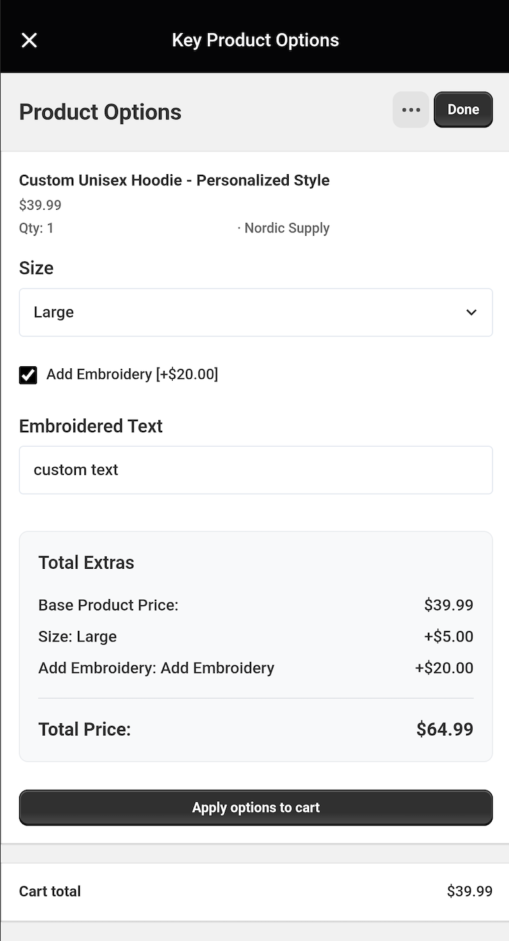This screenshot has width=509, height=941.
Task: Click the Total Price amount $64.99
Action: pyautogui.click(x=444, y=729)
